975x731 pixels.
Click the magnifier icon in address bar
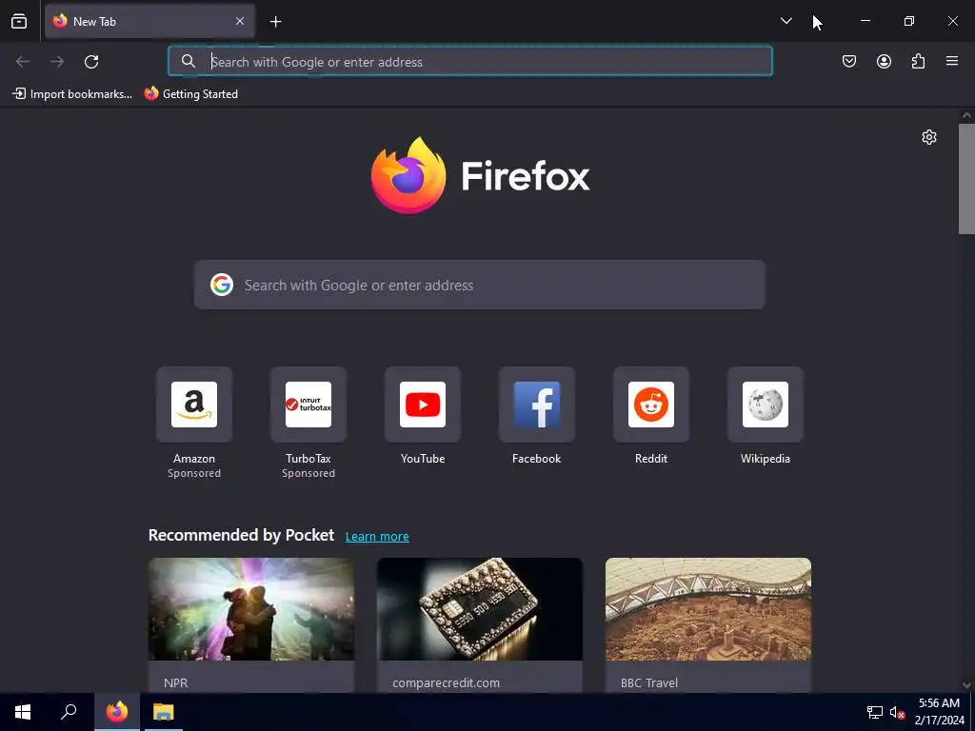coord(189,61)
